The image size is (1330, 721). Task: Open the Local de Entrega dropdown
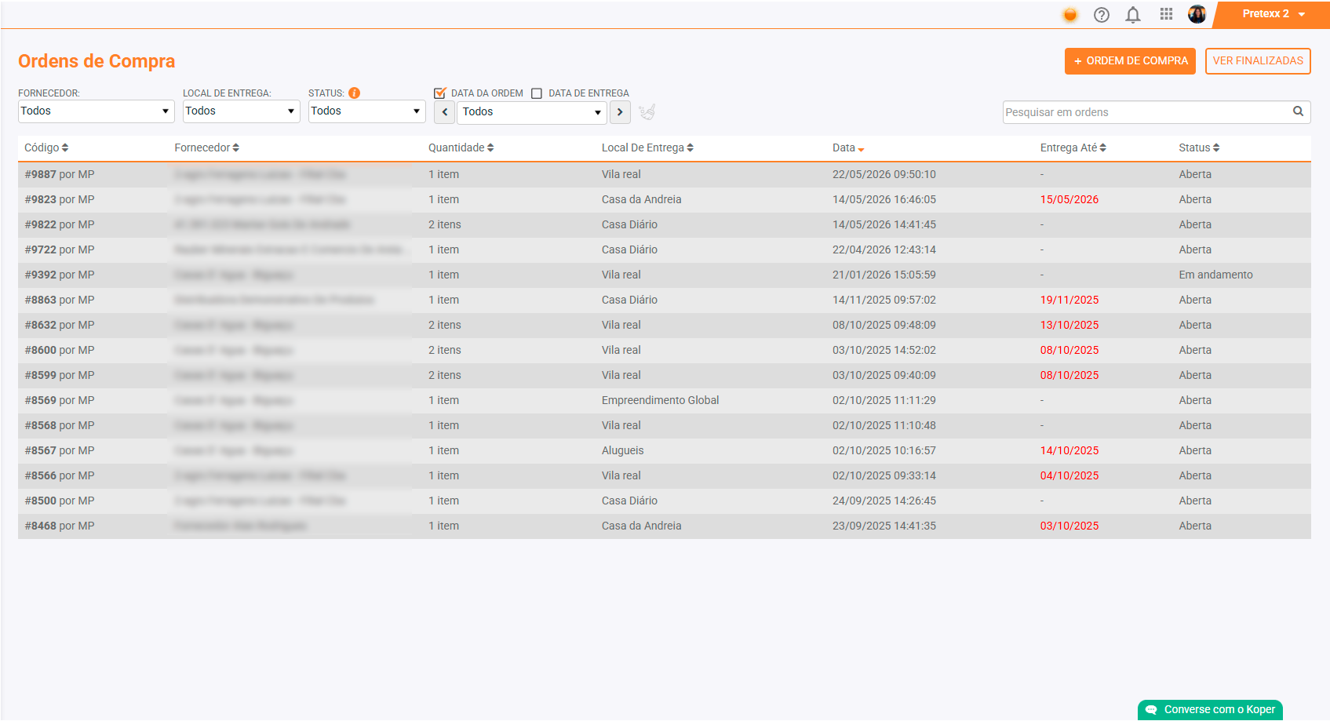(241, 111)
